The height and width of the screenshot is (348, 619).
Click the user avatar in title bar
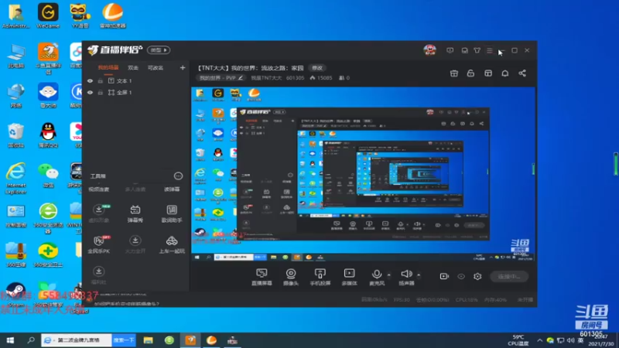[430, 50]
